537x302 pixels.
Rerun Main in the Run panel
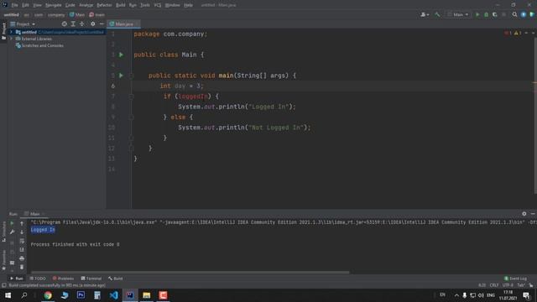[x=12, y=223]
